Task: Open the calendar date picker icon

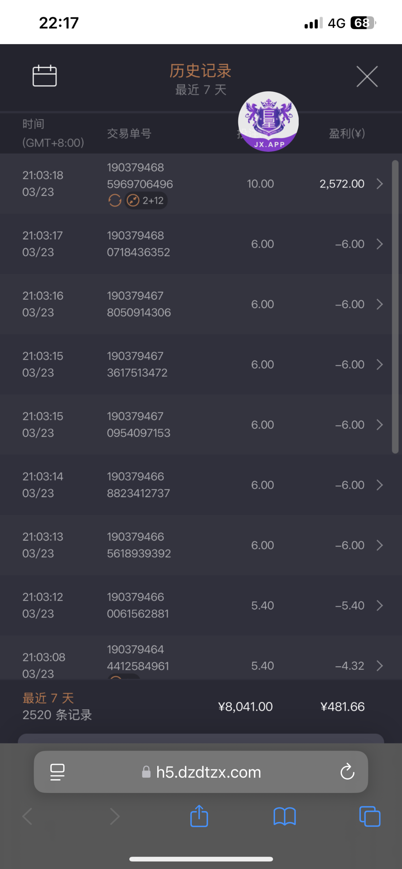Action: point(45,76)
